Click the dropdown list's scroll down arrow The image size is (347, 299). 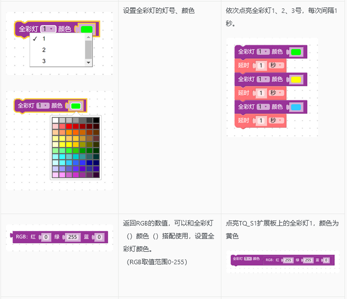[88, 63]
